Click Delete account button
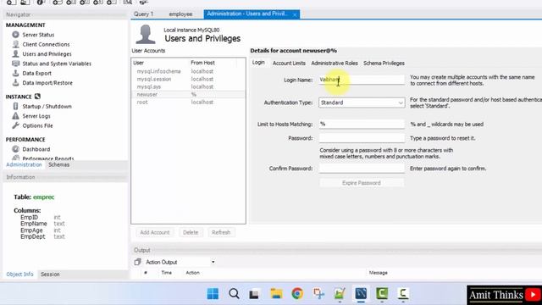Image resolution: width=542 pixels, height=305 pixels. tap(191, 232)
